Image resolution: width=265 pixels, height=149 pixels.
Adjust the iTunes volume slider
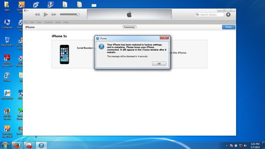point(70,15)
